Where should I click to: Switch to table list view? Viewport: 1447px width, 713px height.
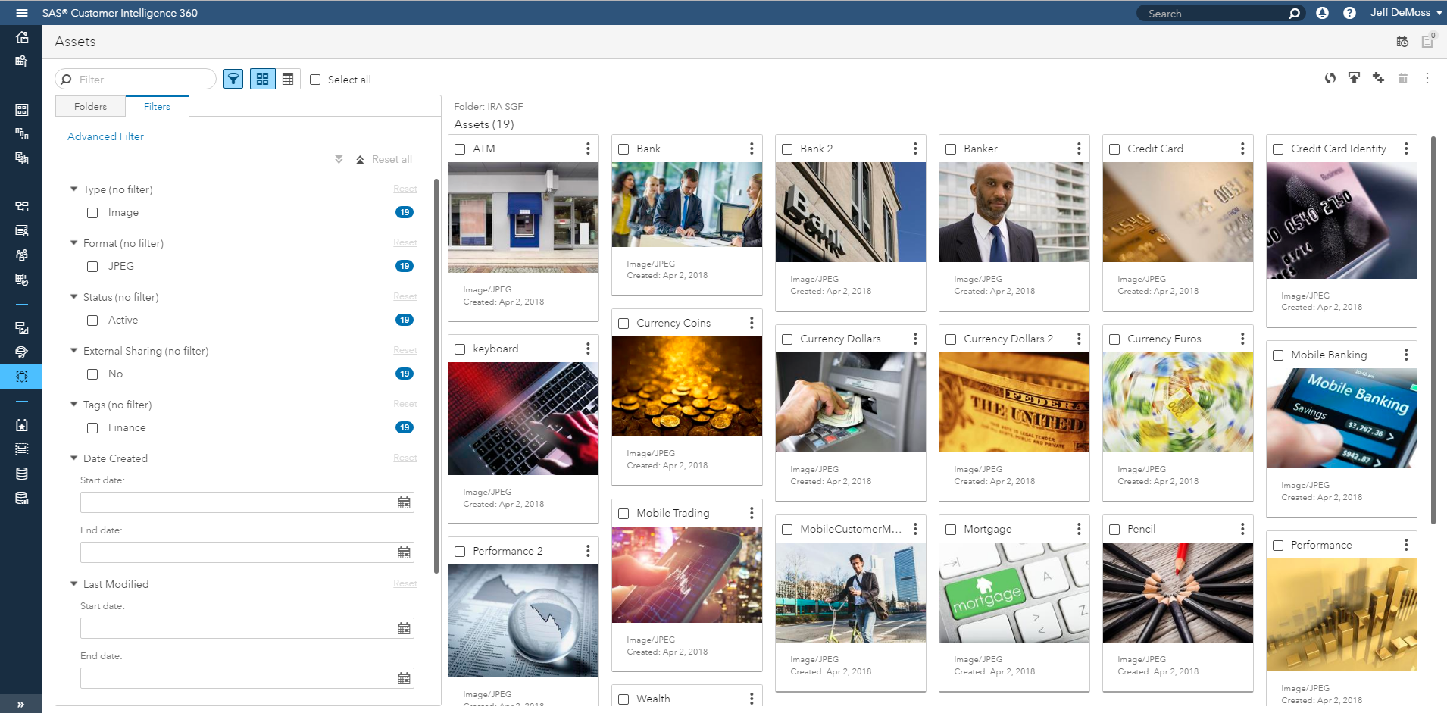pyautogui.click(x=288, y=79)
